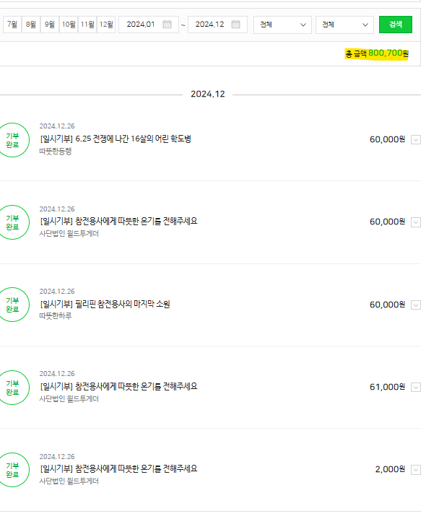Image resolution: width=439 pixels, height=524 pixels.
Task: Open the 필리핀 참전용사의 마지막 소원 link
Action: 105,304
